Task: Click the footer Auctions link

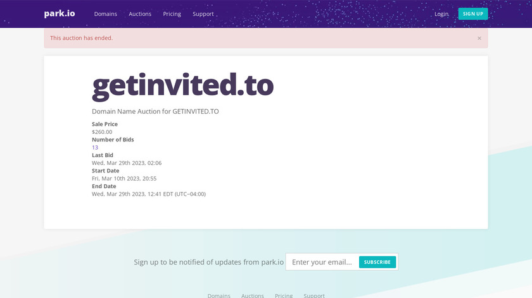Action: [x=253, y=295]
